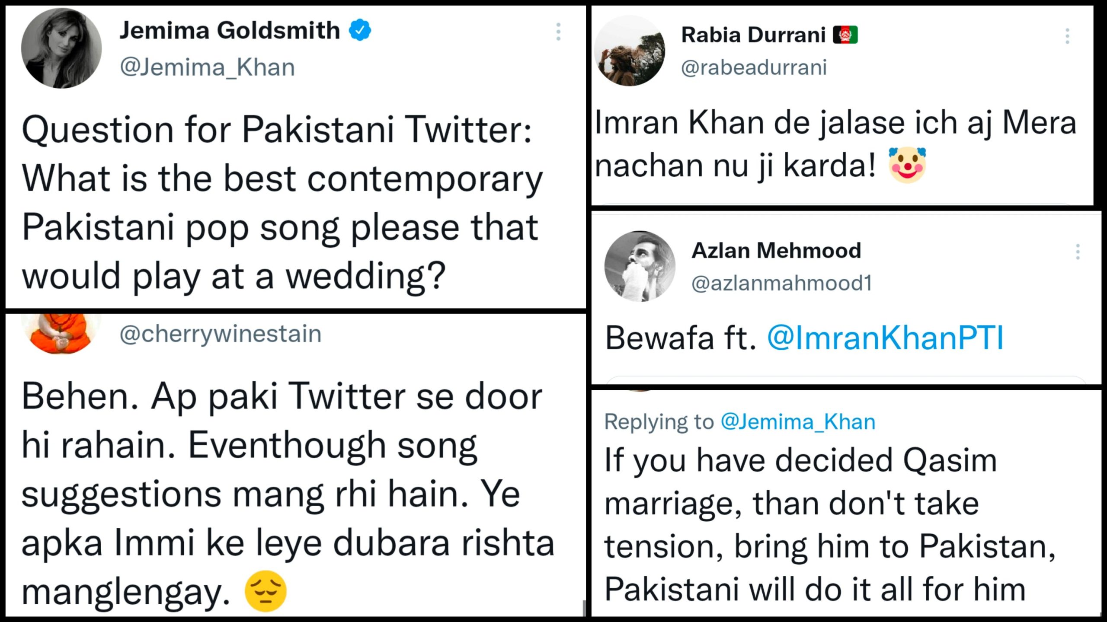Open more options on Jemima Goldsmith's tweet
The width and height of the screenshot is (1107, 622).
tap(558, 32)
